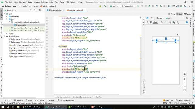Open the API 30 version dropdown

coord(168,18)
